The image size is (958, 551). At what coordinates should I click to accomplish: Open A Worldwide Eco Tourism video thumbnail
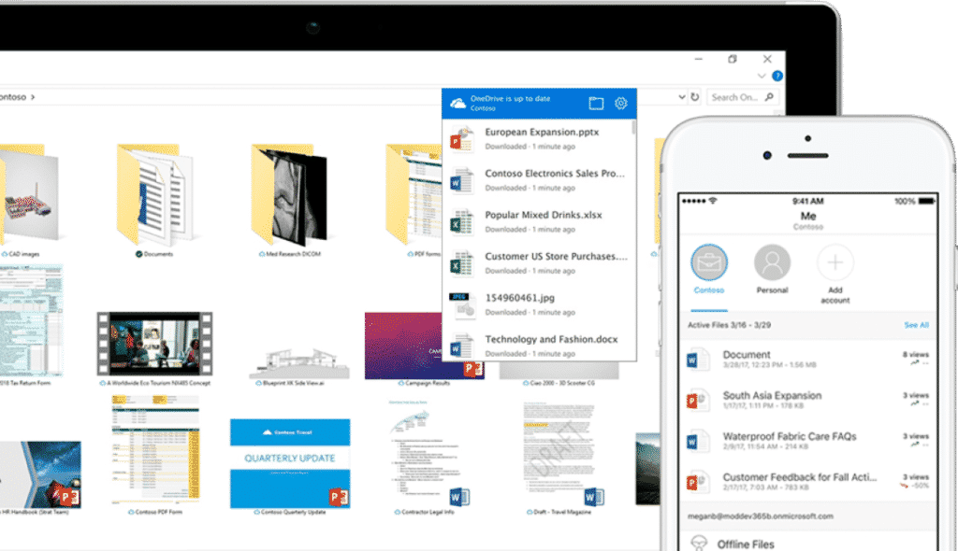click(154, 344)
